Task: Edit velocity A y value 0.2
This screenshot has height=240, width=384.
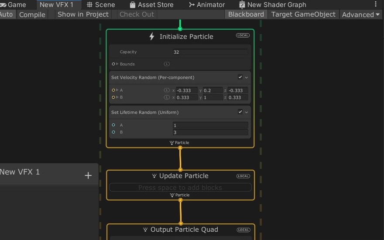Action: tap(213, 90)
